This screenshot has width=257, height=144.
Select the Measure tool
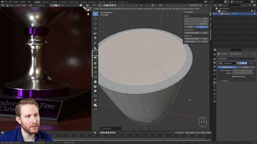[95, 48]
